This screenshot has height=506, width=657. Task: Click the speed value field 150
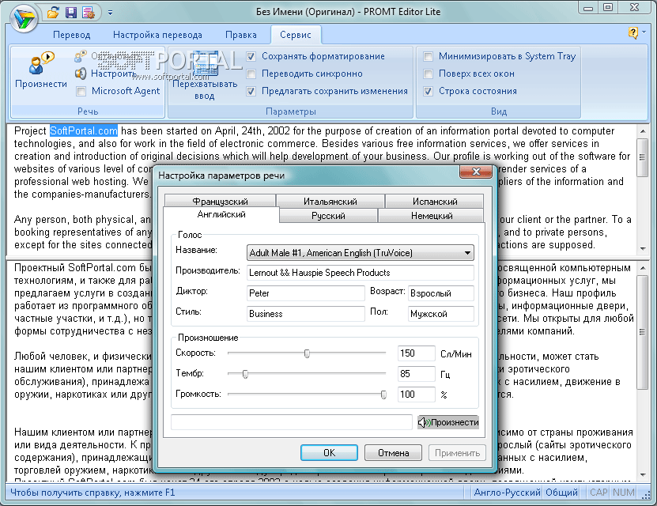[416, 353]
